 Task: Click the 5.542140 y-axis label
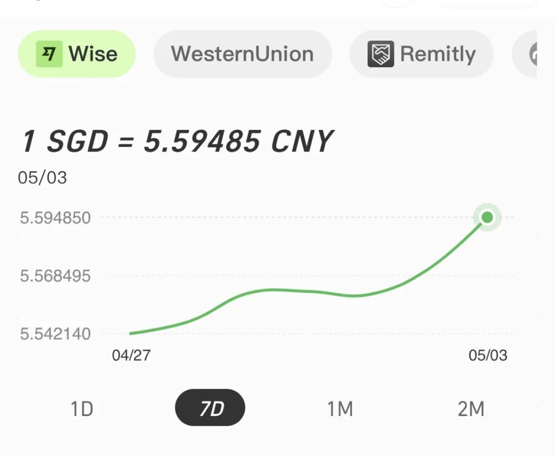(x=55, y=334)
